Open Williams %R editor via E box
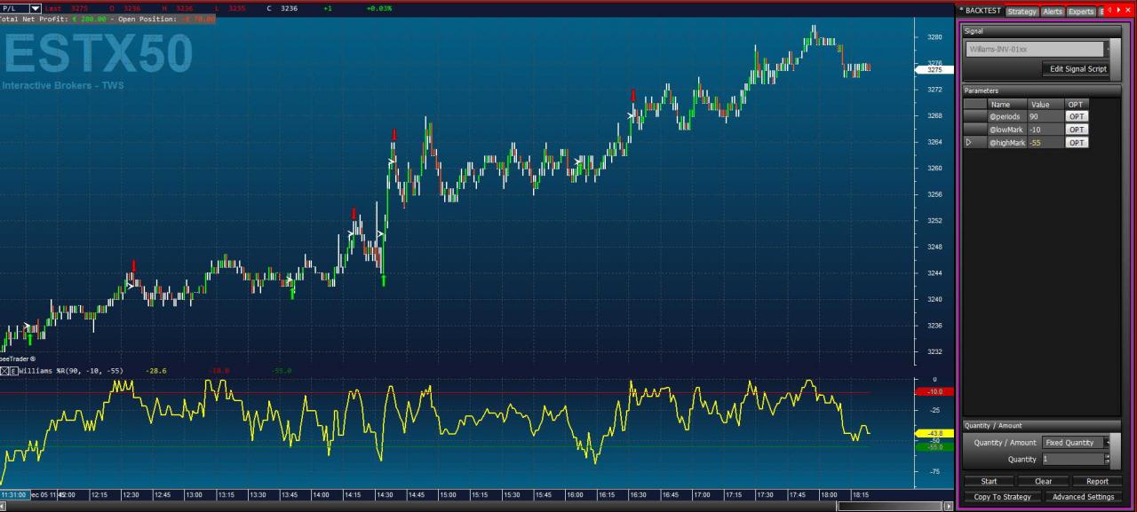The height and width of the screenshot is (512, 1137). click(13, 371)
